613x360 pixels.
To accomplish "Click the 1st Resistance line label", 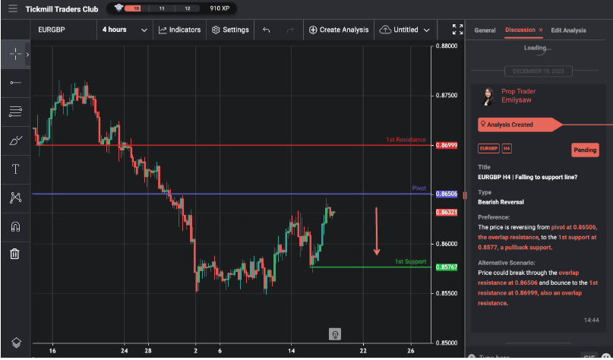I will coord(406,140).
